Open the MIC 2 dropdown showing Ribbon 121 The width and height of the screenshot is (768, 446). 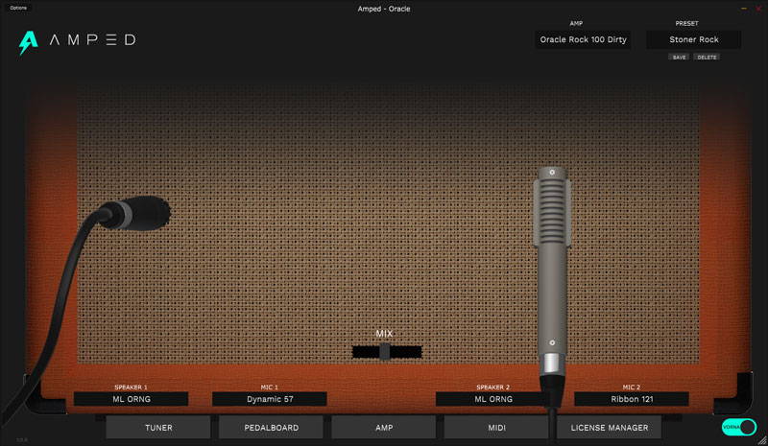pos(632,399)
